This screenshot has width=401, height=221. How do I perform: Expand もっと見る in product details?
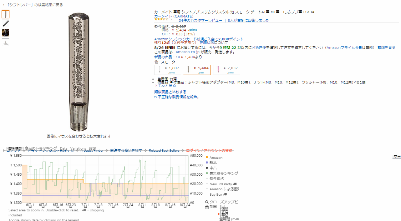(166, 86)
